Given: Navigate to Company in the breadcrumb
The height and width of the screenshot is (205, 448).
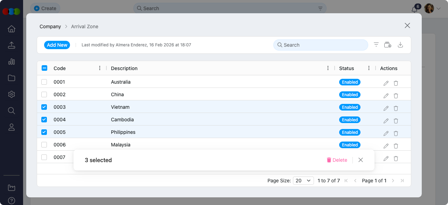Looking at the screenshot, I should [50, 26].
